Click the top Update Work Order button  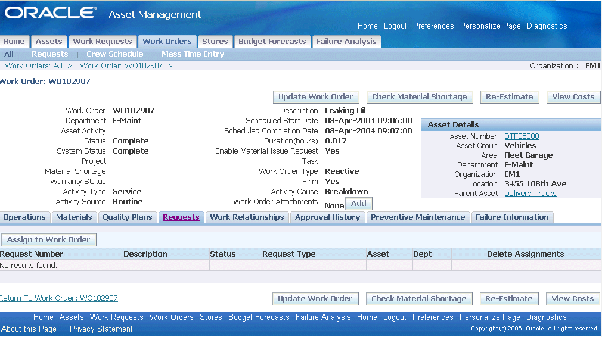click(315, 97)
